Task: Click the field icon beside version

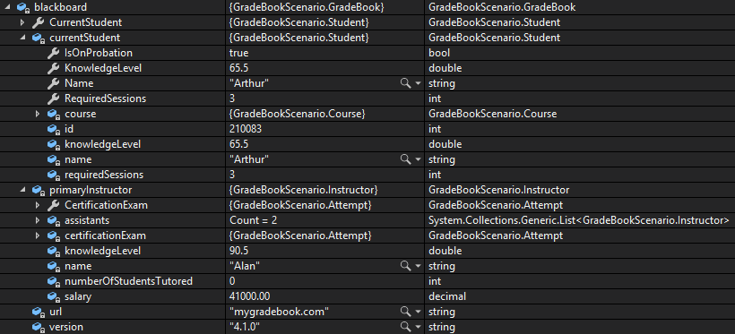Action: click(x=38, y=328)
